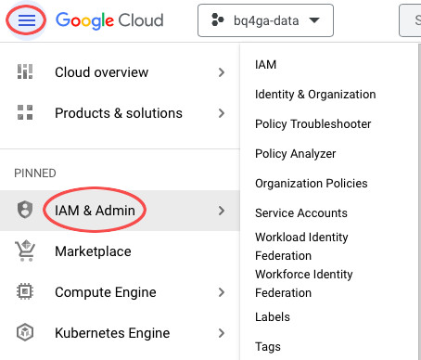Click the Google Cloud logo
This screenshot has height=360, width=421.
[109, 20]
